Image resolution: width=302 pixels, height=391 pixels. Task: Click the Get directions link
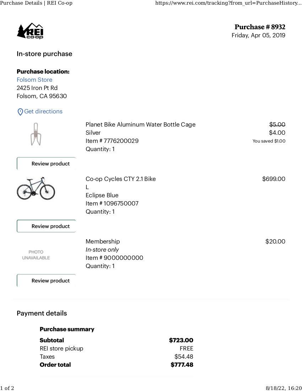click(43, 112)
